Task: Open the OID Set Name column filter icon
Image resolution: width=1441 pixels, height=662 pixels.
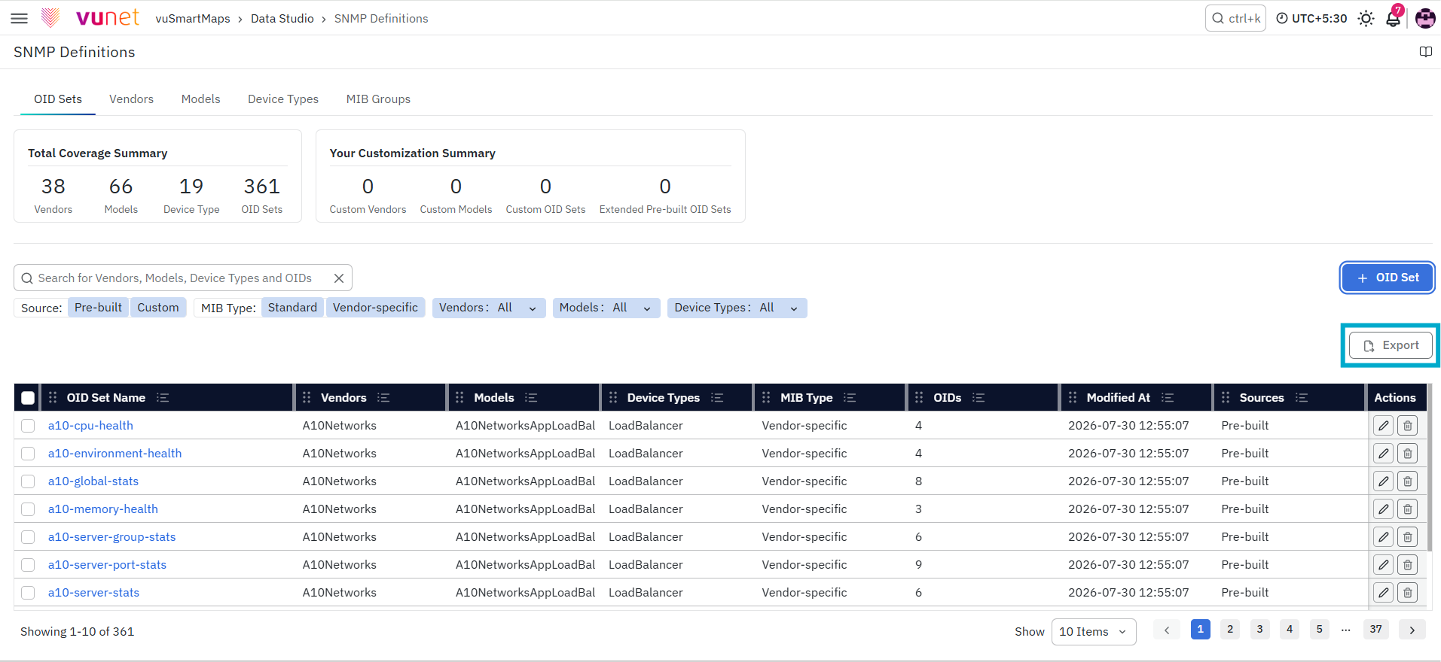Action: [x=163, y=398]
